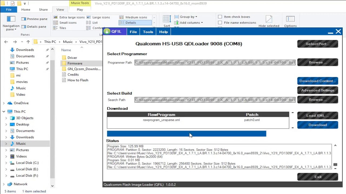Viewport: 346px width, 194px height.
Task: Open Downloads in Quick access
Action: [25, 50]
